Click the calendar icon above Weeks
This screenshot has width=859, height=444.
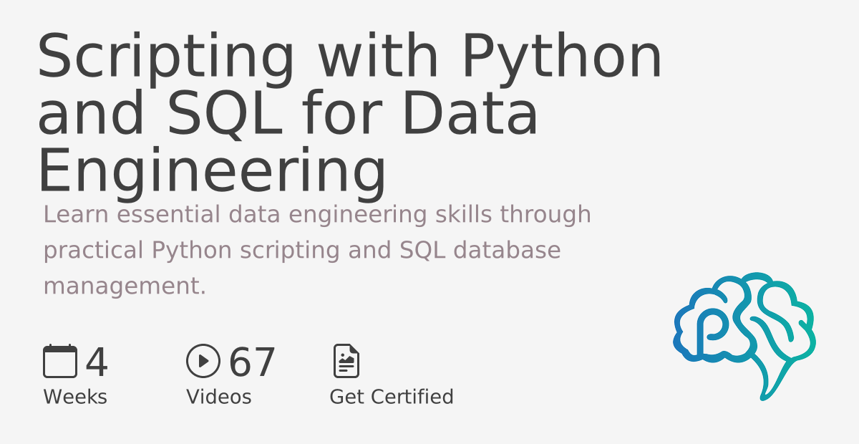coord(59,361)
